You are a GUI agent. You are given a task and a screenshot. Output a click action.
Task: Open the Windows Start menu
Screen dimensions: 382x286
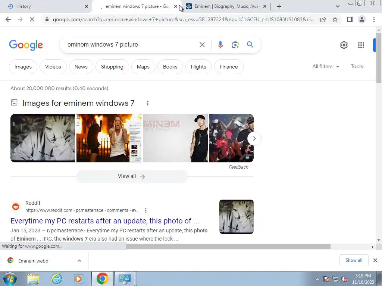(x=10, y=279)
